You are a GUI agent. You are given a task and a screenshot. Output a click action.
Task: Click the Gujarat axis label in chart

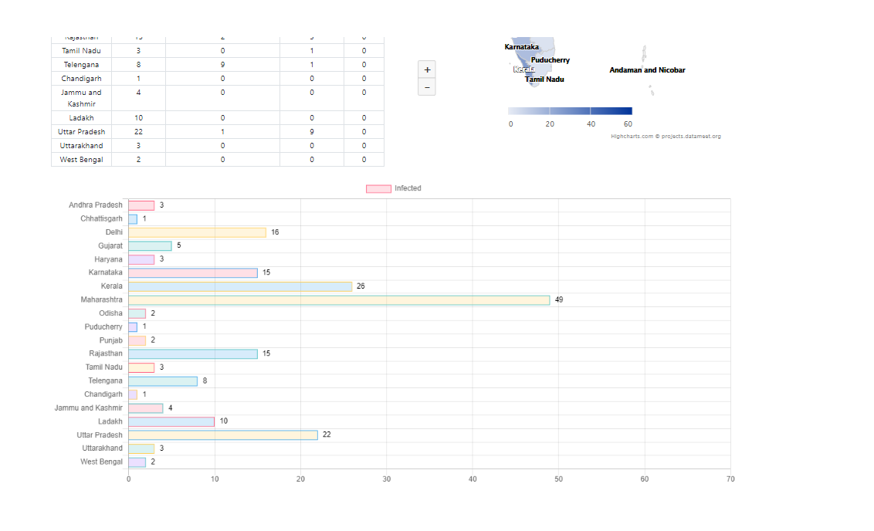[x=110, y=245]
